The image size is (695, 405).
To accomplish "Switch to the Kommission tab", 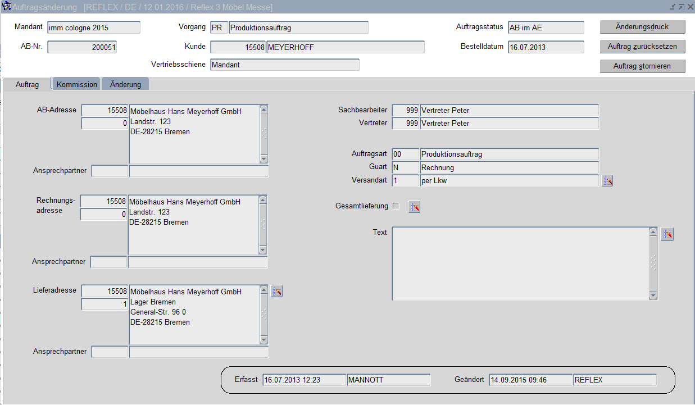I will 77,84.
